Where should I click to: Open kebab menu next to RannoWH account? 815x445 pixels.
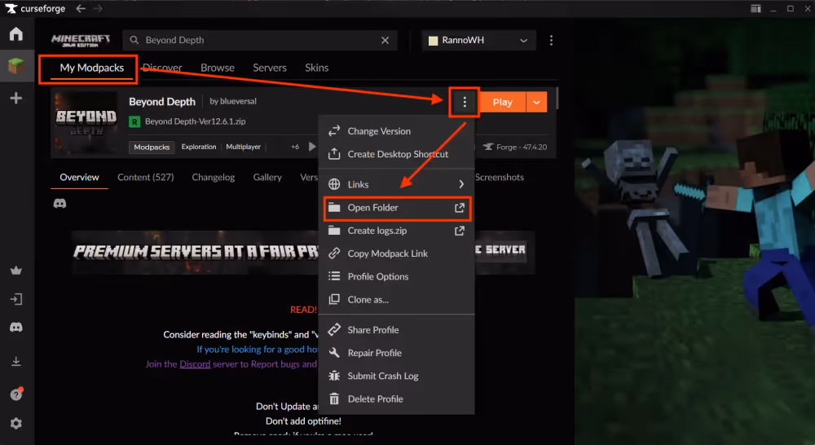(552, 40)
